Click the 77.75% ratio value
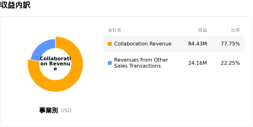Screen dimensions: 253x127 pos(231,44)
